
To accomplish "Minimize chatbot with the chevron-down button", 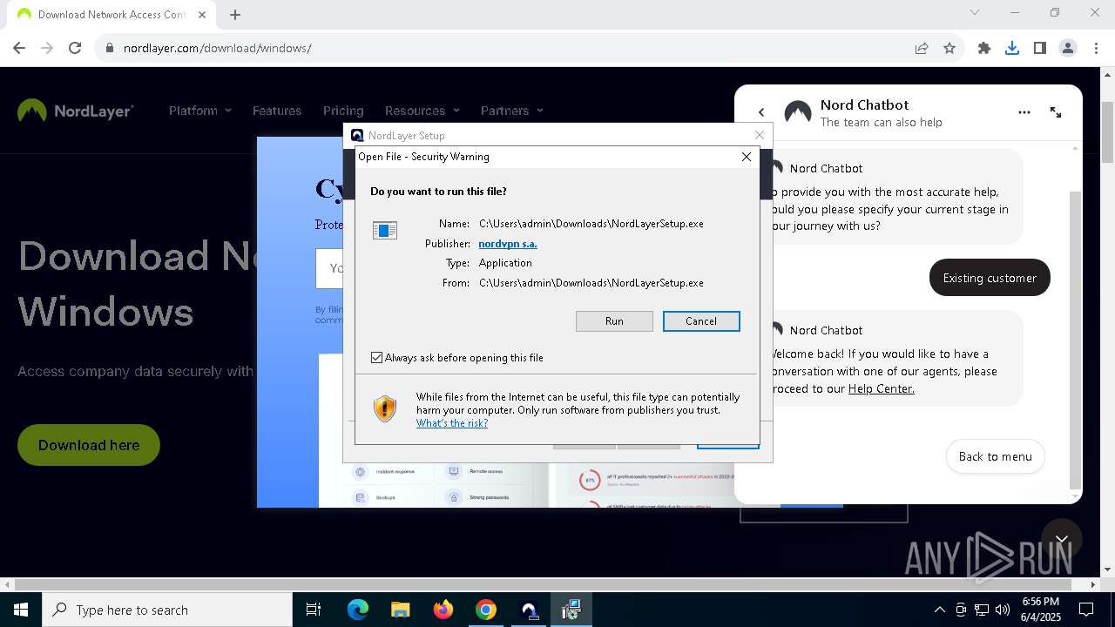I will tap(1061, 540).
